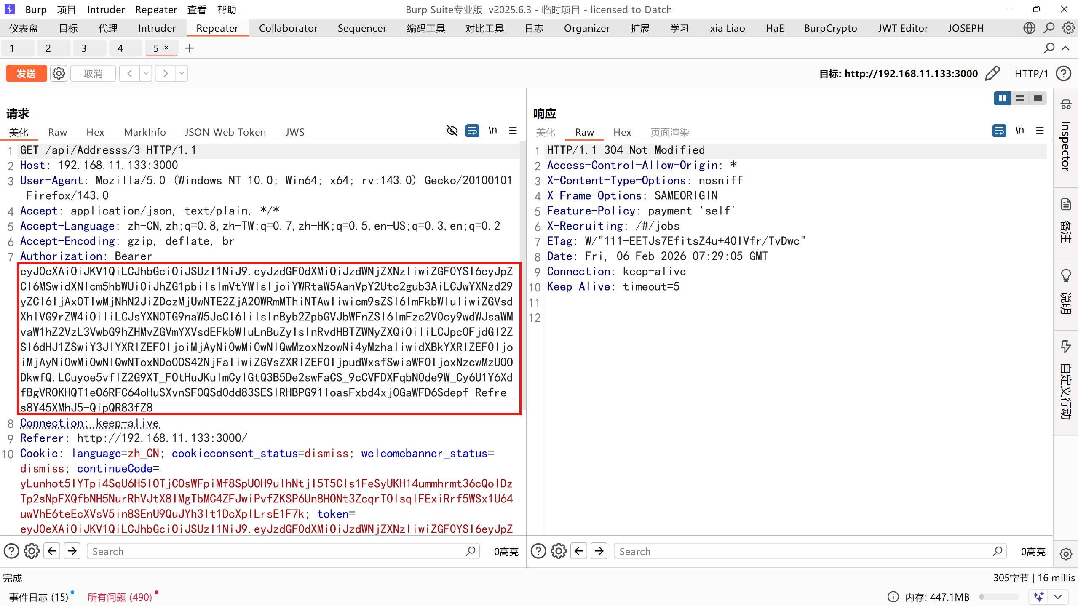Toggle hide non-printable characters eye icon in request
The height and width of the screenshot is (606, 1078).
(452, 131)
